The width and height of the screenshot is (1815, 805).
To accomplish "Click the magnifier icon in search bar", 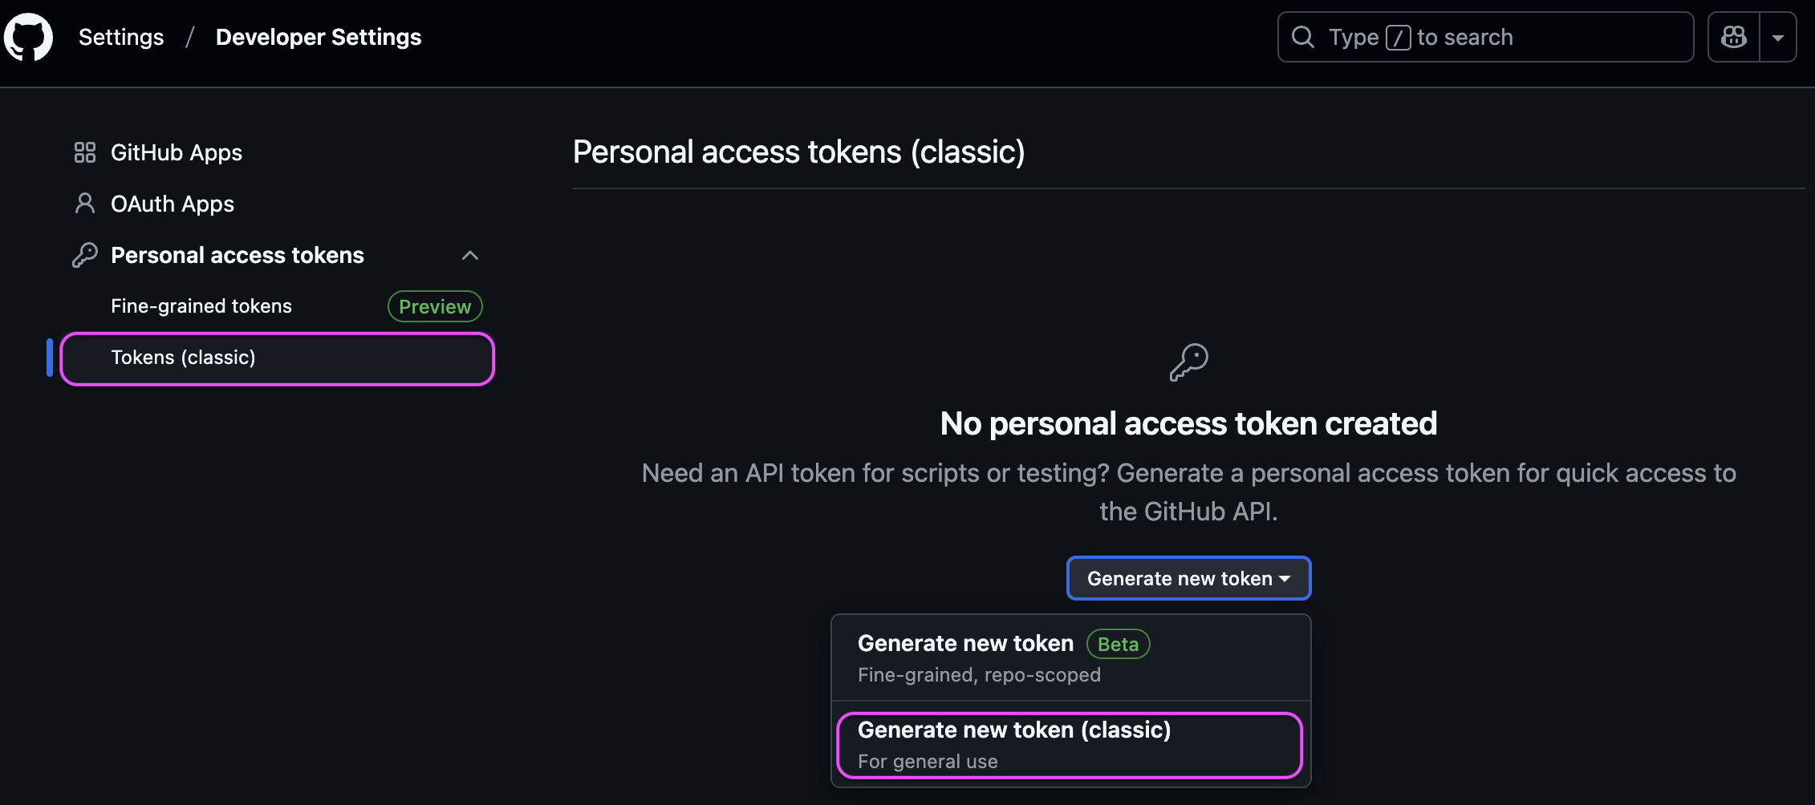I will [x=1303, y=37].
